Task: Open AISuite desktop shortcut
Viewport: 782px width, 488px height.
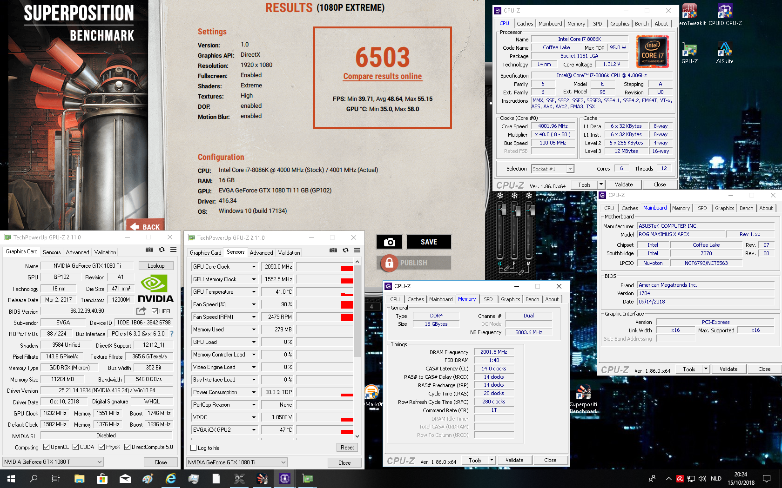Action: tap(725, 53)
